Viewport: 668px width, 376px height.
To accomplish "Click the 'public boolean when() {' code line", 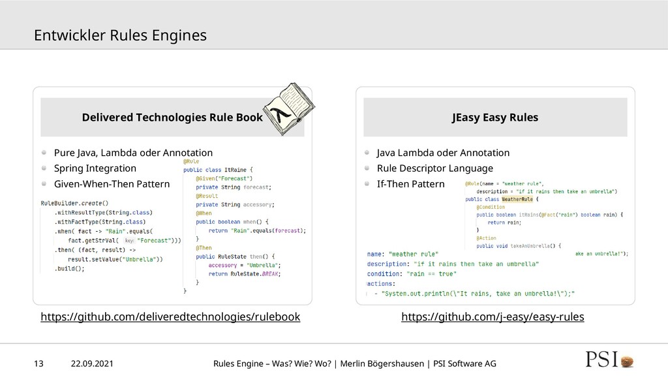I will click(232, 222).
